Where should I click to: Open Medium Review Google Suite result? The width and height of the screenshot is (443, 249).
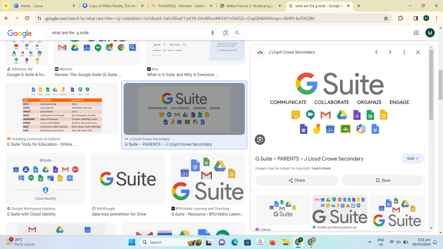[x=88, y=75]
